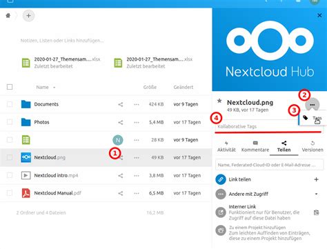Open actions menu for the 28 KB spreadsheet

pyautogui.click(x=137, y=140)
